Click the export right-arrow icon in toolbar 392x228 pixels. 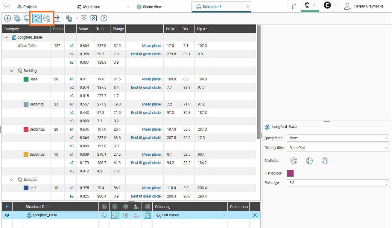point(57,19)
